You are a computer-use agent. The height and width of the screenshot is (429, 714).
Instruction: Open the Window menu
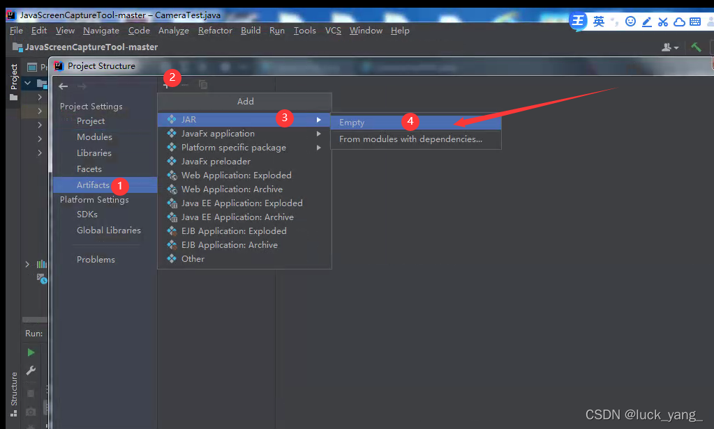click(366, 31)
